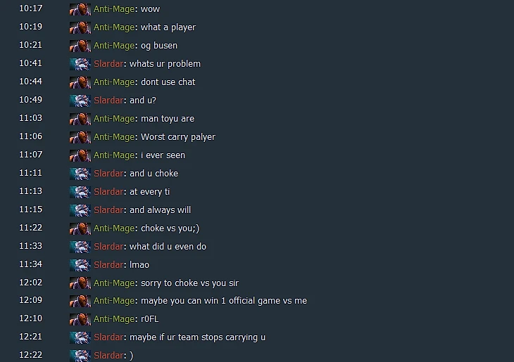The width and height of the screenshot is (514, 362).
Task: Click Slardar icon beside 'and u choke'
Action: pyautogui.click(x=80, y=174)
